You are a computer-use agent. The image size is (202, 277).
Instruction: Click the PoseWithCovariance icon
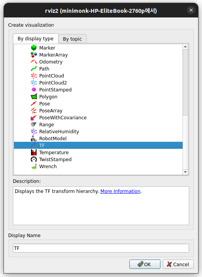pos(34,117)
